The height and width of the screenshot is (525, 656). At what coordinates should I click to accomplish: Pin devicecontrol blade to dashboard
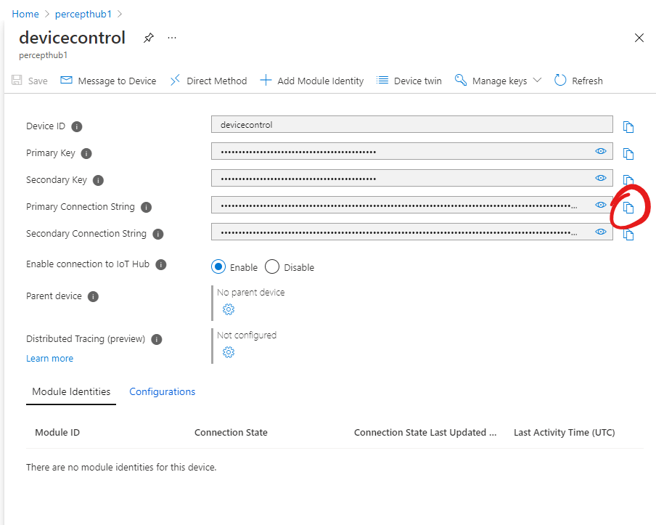point(149,38)
